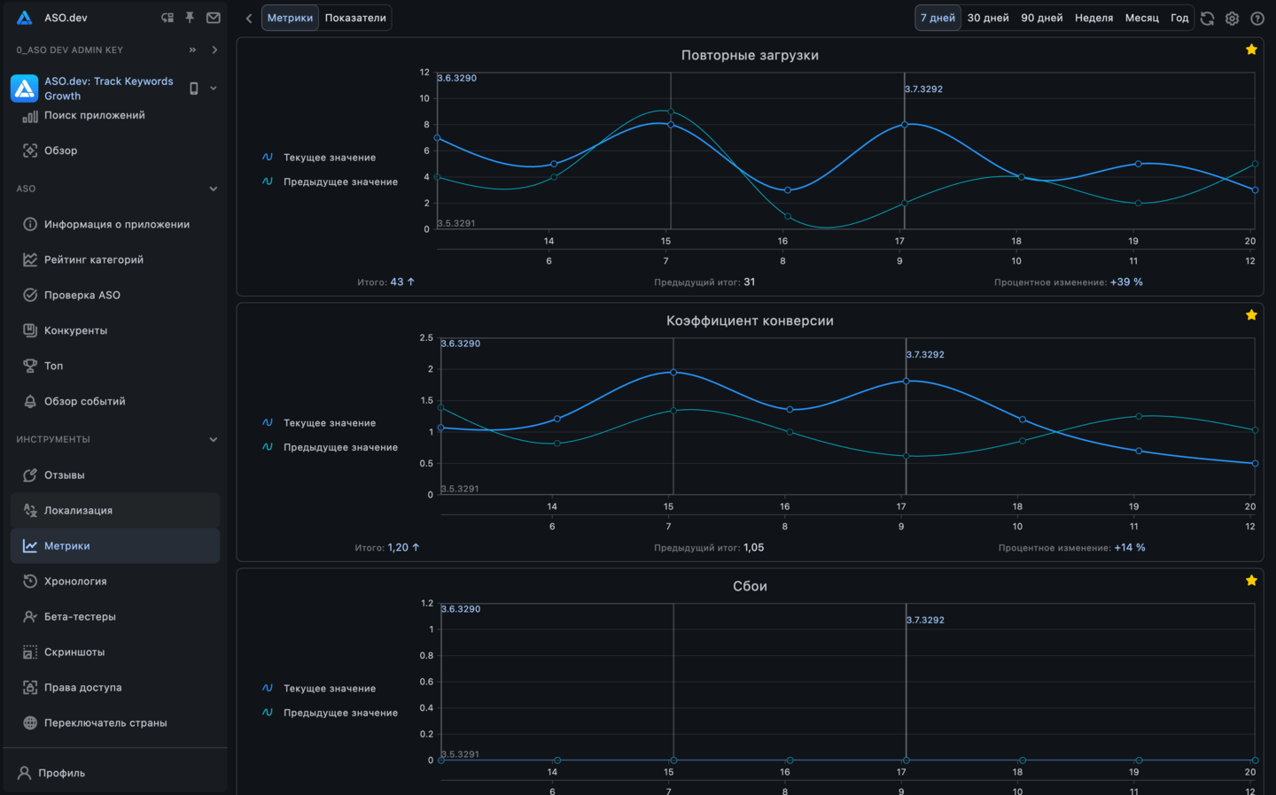
Task: Collapse the ASO sidebar section
Action: (213, 189)
